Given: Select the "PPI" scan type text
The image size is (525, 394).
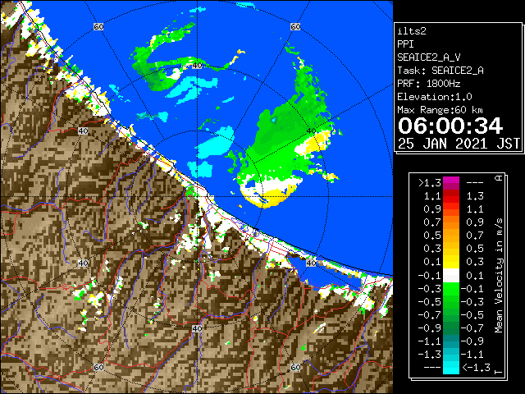Looking at the screenshot, I should pyautogui.click(x=405, y=44).
